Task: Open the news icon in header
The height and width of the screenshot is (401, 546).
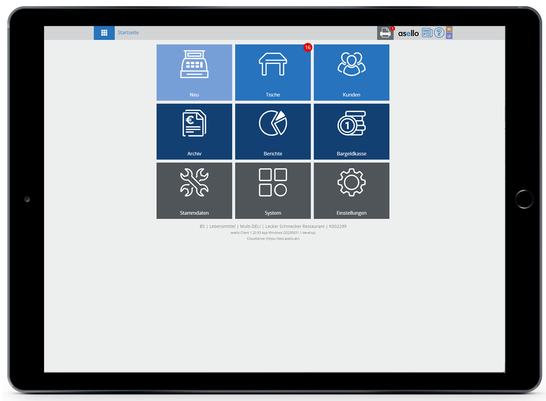Action: pyautogui.click(x=427, y=33)
